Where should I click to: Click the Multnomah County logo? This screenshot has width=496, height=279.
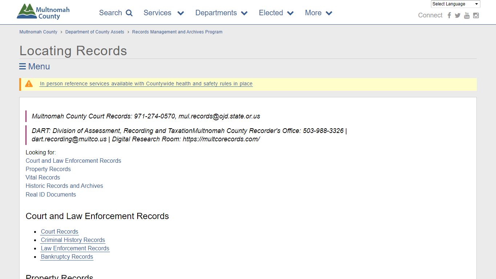[43, 12]
